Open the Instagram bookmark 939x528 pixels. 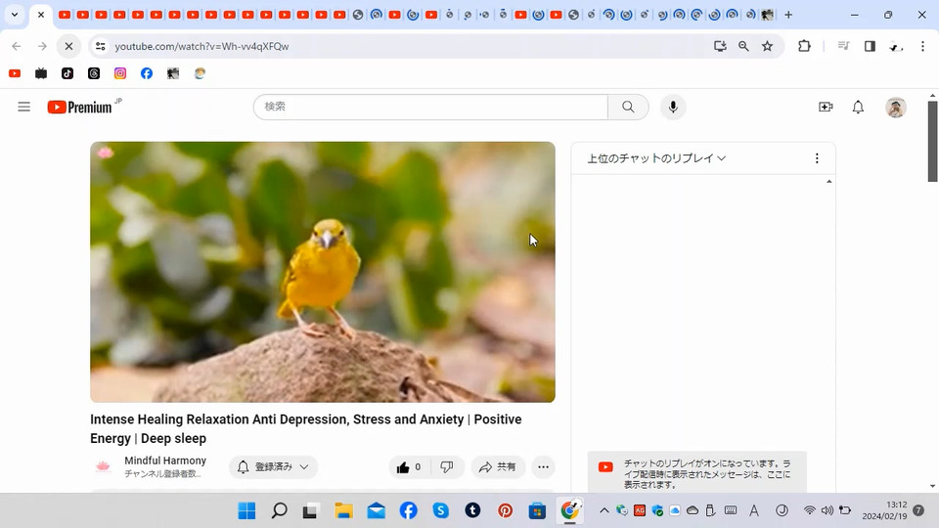(120, 73)
